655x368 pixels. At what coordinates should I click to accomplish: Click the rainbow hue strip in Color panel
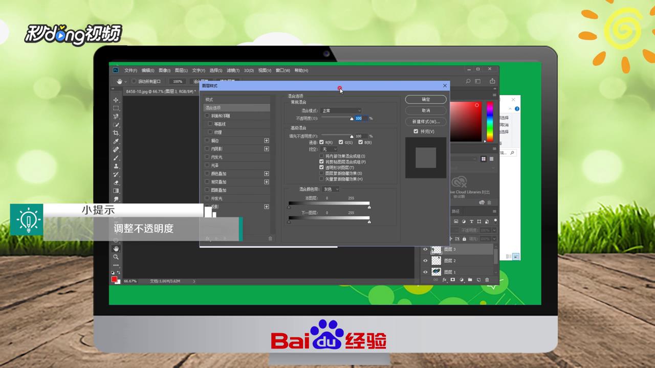click(x=490, y=122)
